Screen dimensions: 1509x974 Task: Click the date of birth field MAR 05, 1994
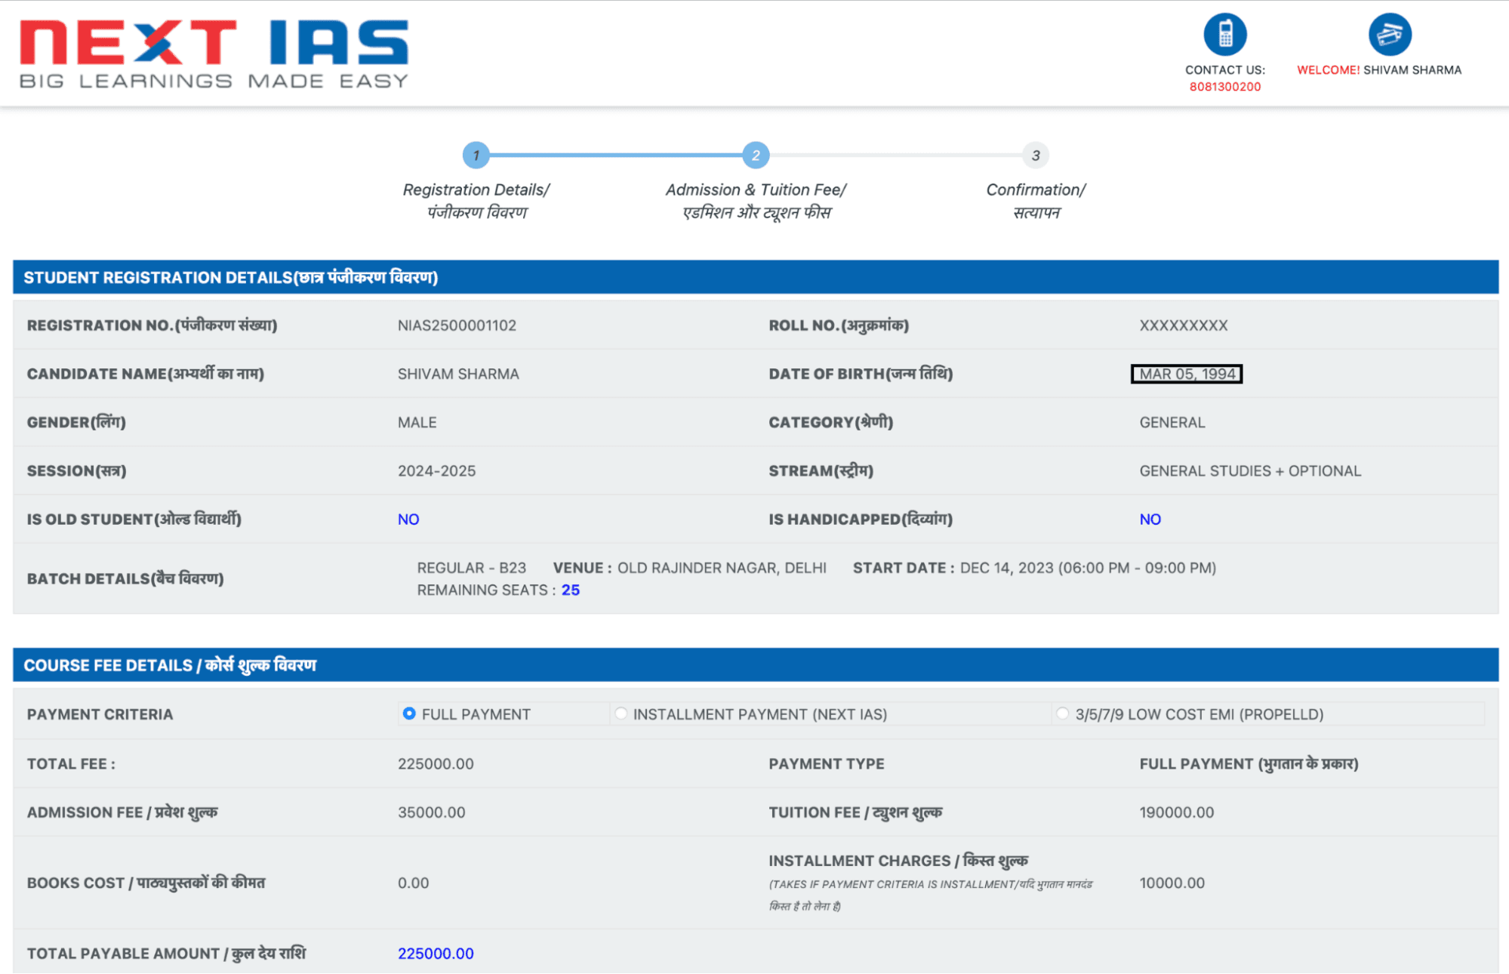coord(1186,374)
